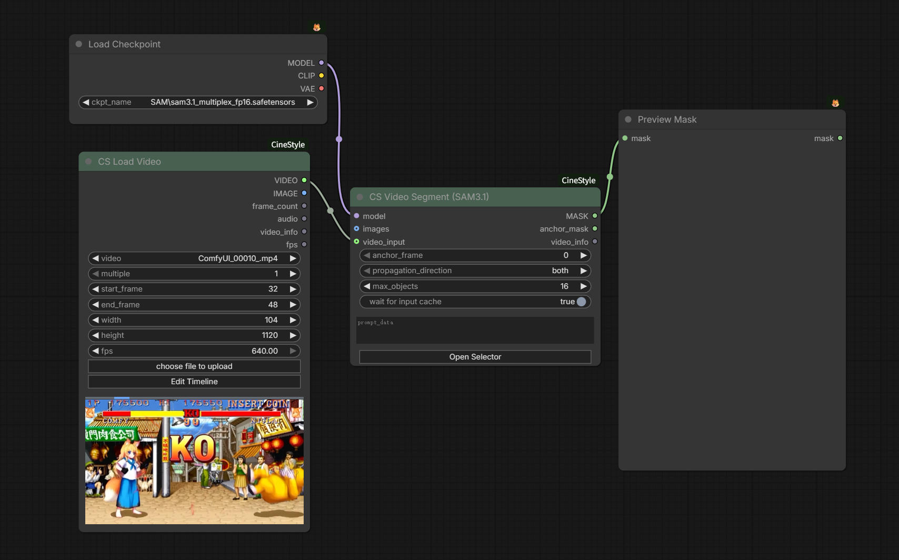Toggle wait for input cache switch
Viewport: 899px width, 560px height.
click(581, 302)
